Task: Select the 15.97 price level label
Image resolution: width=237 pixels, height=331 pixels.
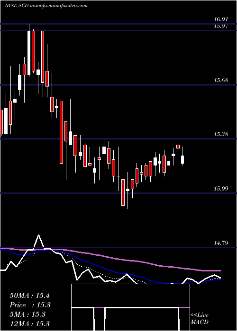Action: 221,26
